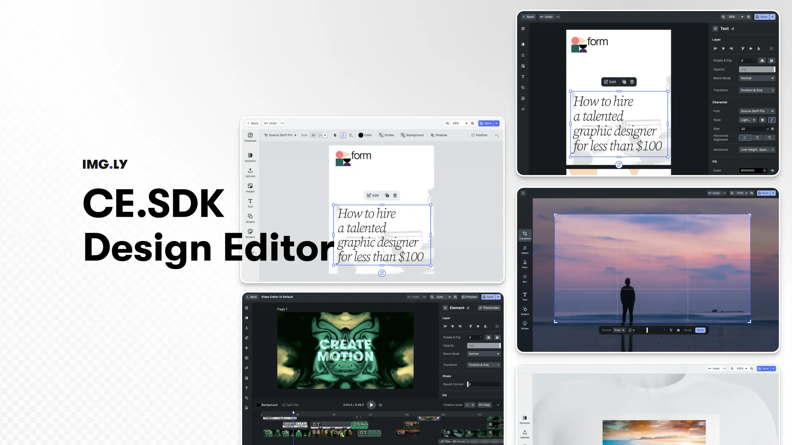This screenshot has width=792, height=445.
Task: Adjust Opacity slider in the dark Text panel
Action: click(x=757, y=70)
